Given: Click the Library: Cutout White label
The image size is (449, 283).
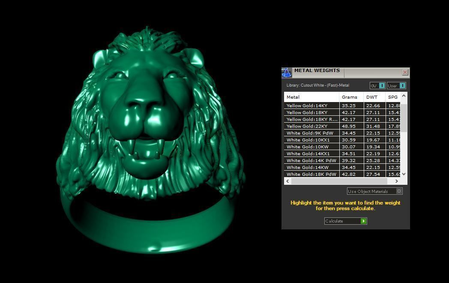Looking at the screenshot, I should pyautogui.click(x=318, y=85).
